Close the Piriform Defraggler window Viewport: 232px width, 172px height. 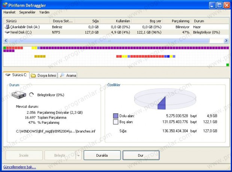227,5
